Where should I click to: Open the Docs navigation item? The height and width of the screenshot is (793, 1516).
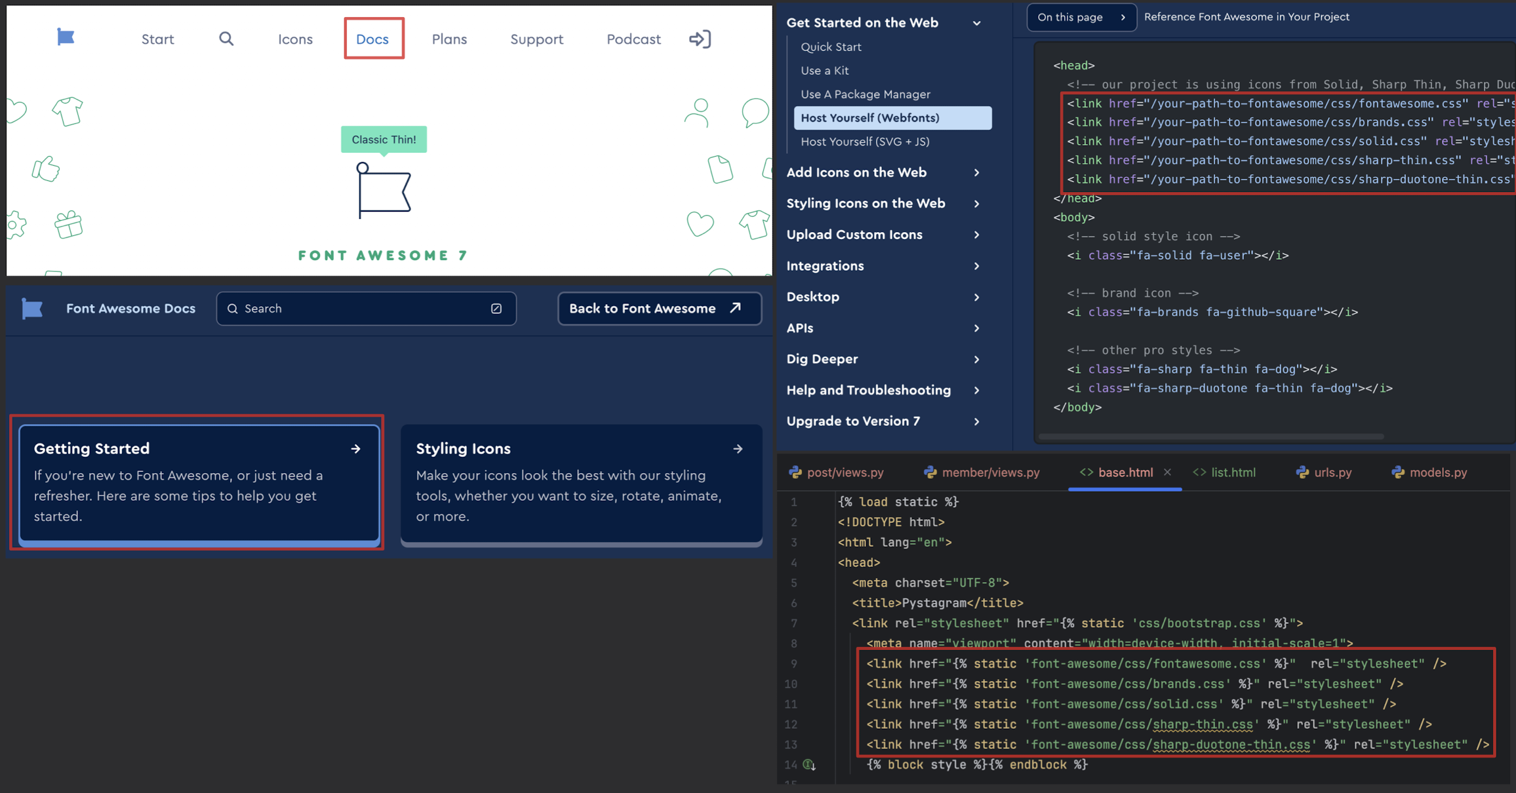[x=372, y=39]
